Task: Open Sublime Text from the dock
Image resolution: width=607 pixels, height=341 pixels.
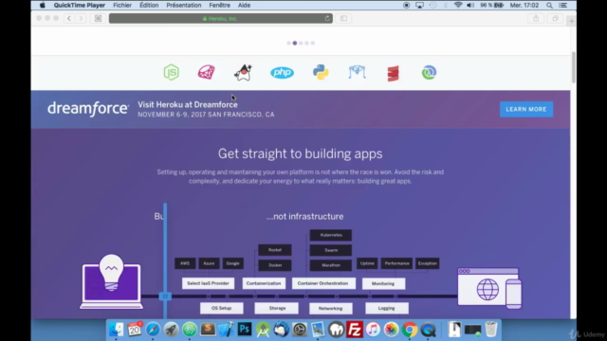Action: pyautogui.click(x=208, y=330)
